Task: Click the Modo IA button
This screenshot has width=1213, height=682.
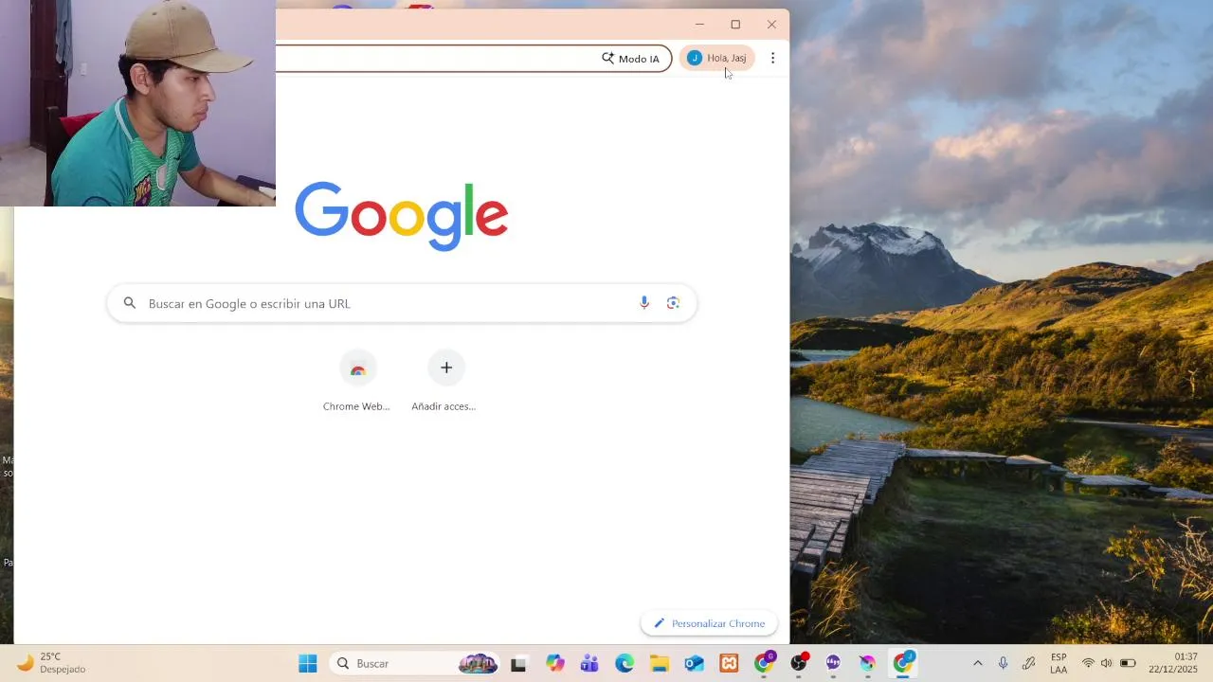Action: 631,59
